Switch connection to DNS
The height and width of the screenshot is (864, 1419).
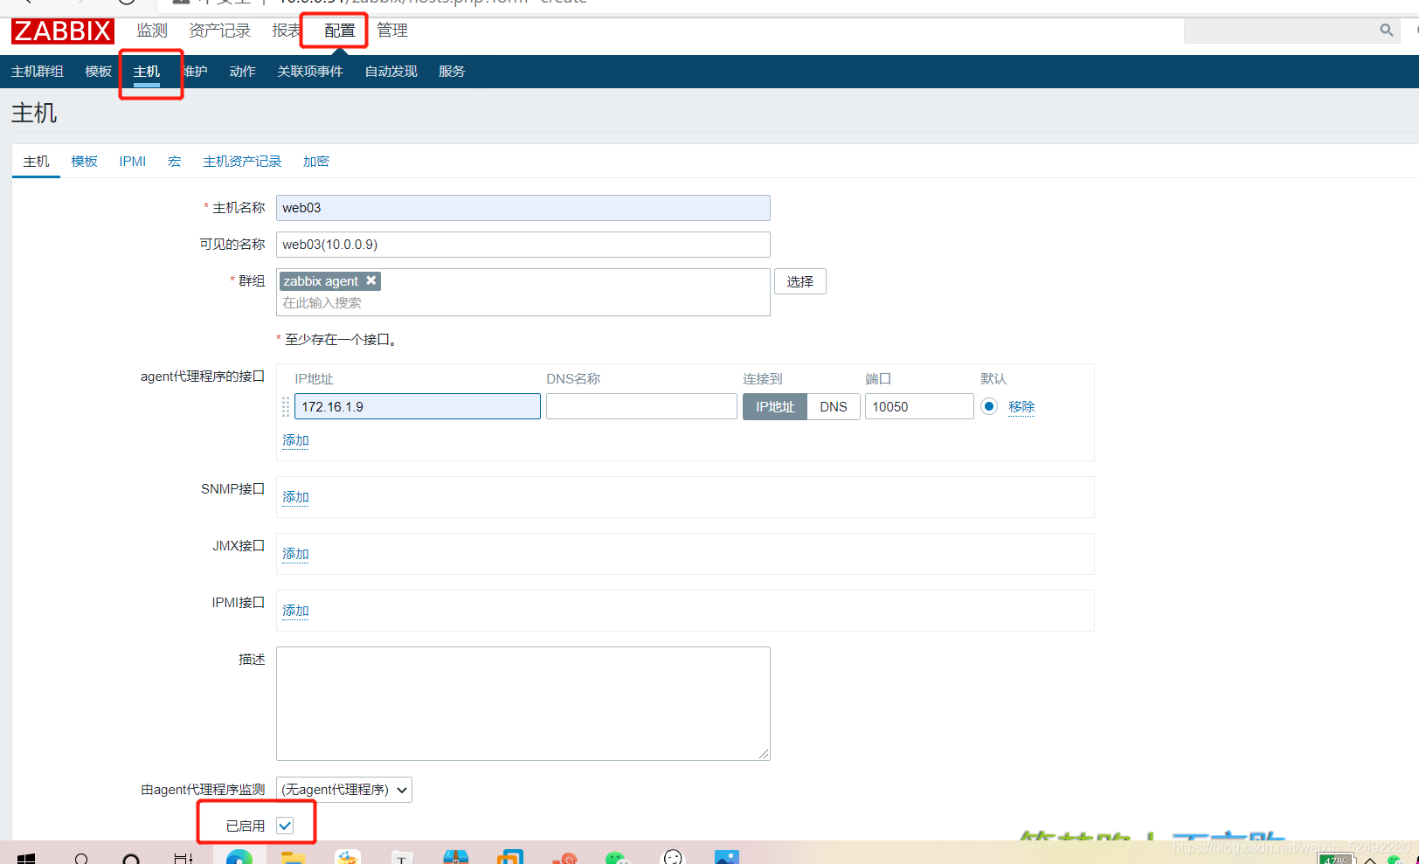point(834,407)
